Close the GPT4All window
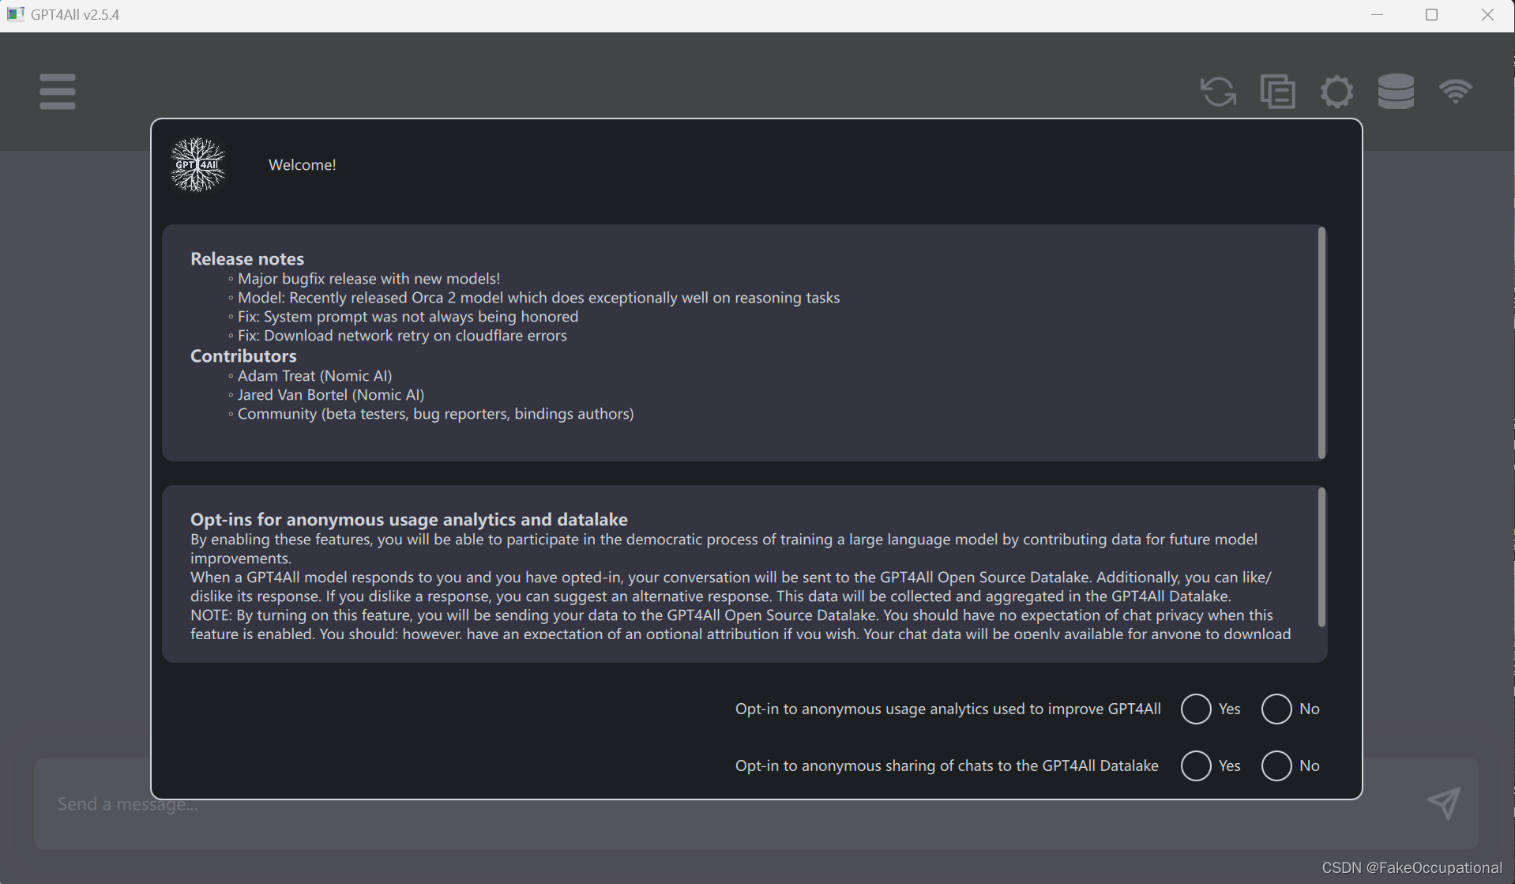Screen dimensions: 1515x884 (x=1487, y=14)
